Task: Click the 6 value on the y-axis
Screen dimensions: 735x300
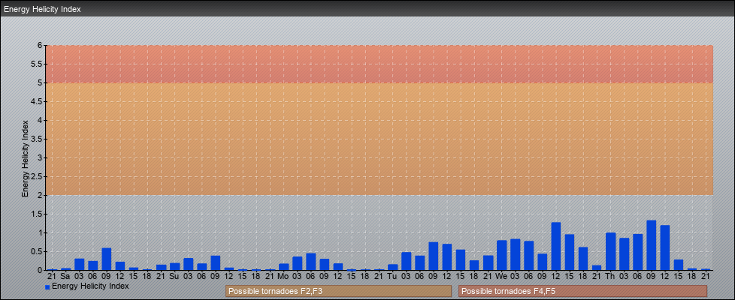Action: [x=41, y=46]
